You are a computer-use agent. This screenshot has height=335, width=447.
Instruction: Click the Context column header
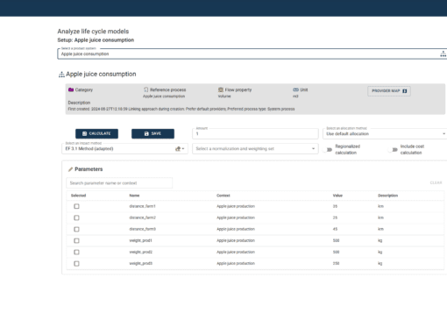(223, 196)
